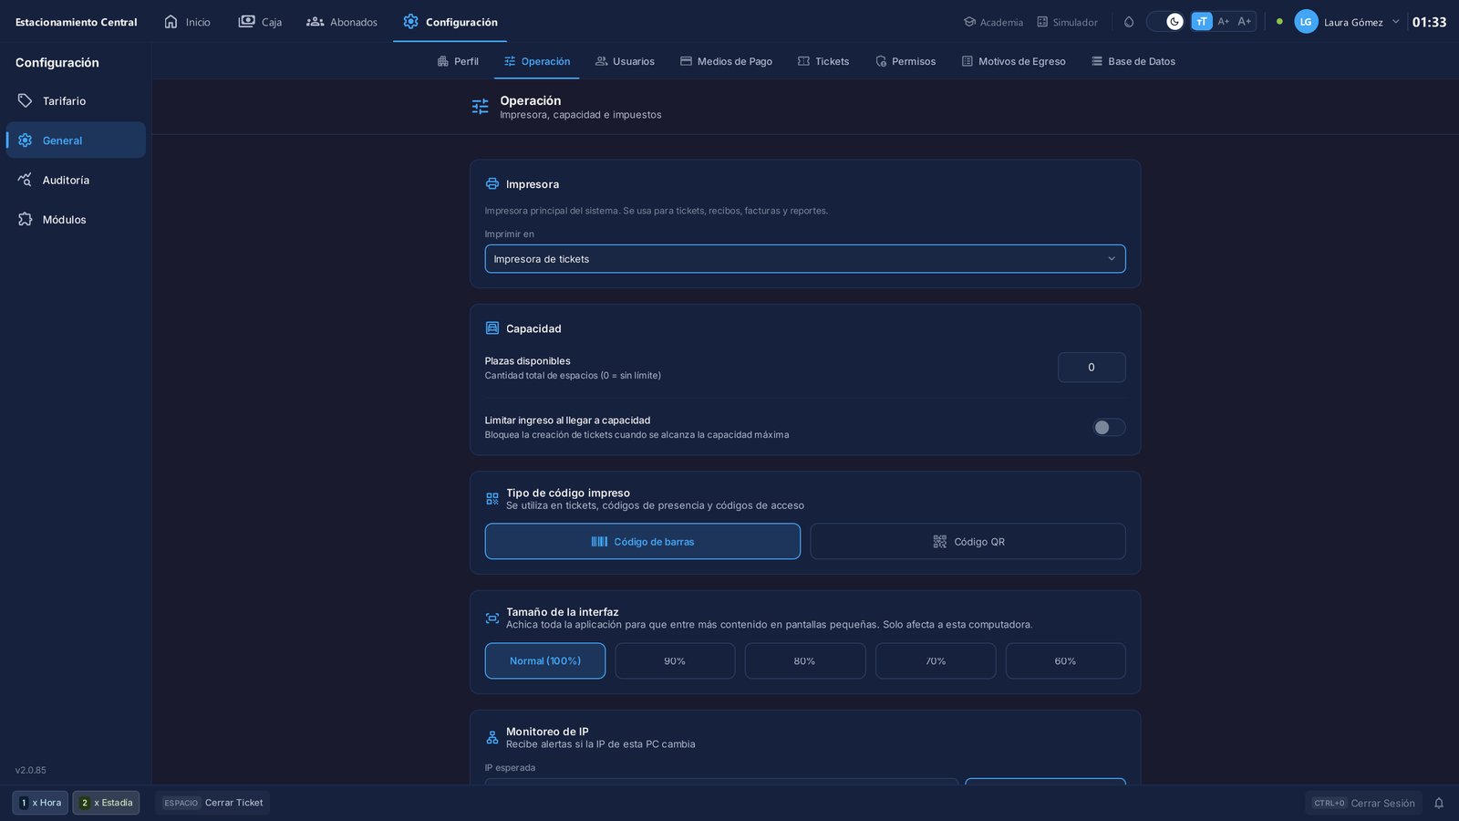Click the Plazas disponibles number field
The image size is (1459, 821).
click(x=1092, y=368)
